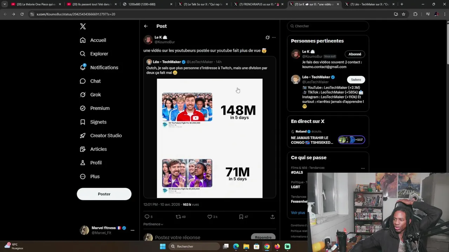The width and height of the screenshot is (449, 252).
Task: Open Premium in the sidebar
Action: click(95, 108)
